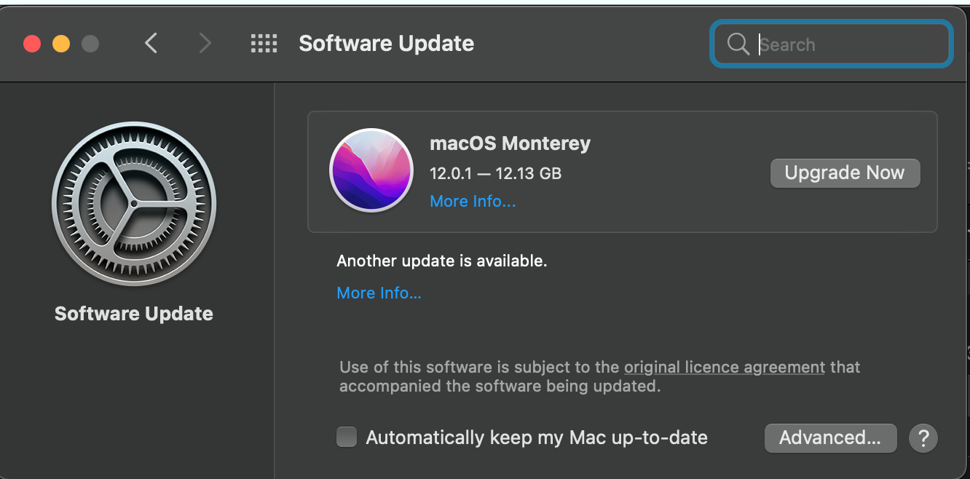Click the Upgrade Now button
This screenshot has width=970, height=479.
coord(845,173)
